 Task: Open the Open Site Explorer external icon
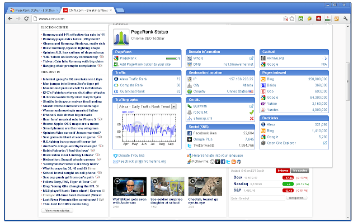tap(325, 143)
